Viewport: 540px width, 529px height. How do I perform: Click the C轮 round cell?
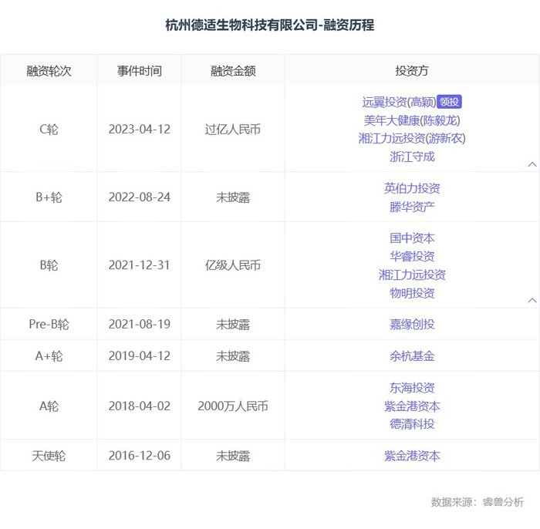coord(49,130)
